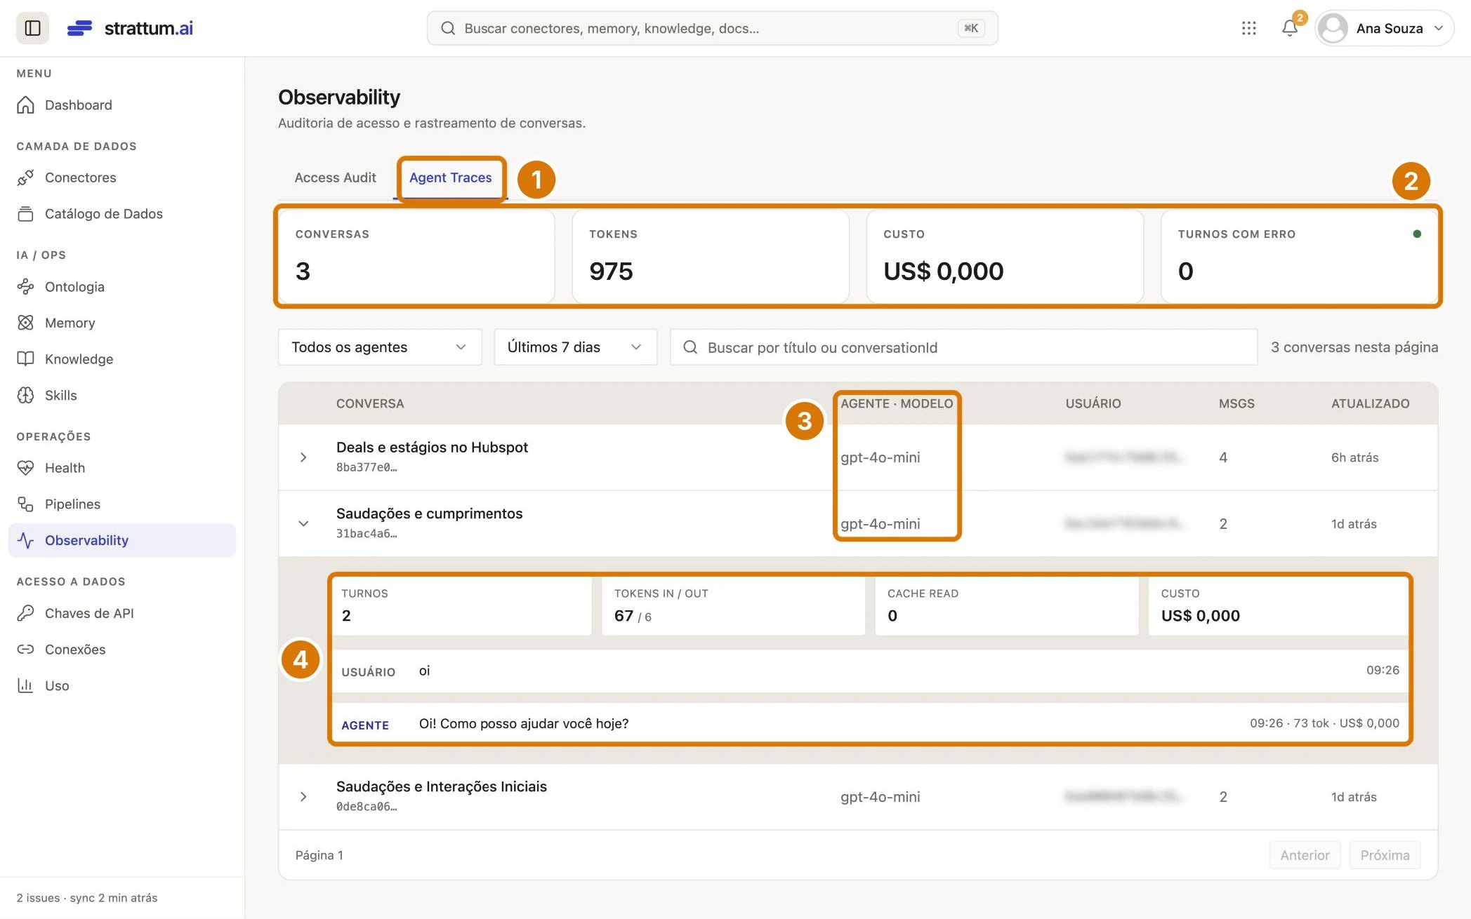
Task: Select the Agent Traces tab
Action: point(451,177)
